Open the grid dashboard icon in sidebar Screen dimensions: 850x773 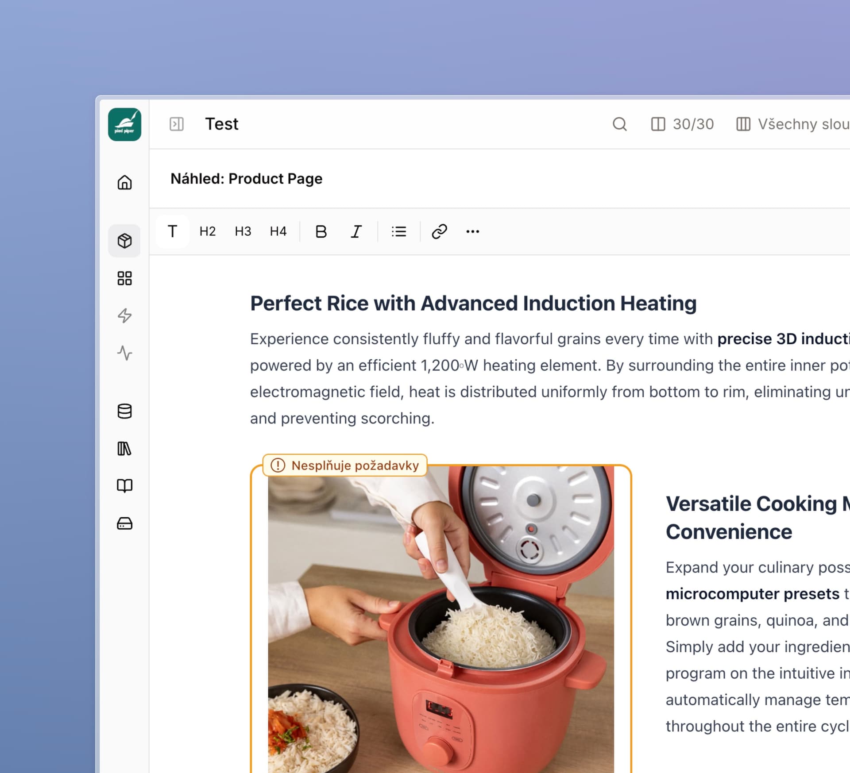pos(124,278)
